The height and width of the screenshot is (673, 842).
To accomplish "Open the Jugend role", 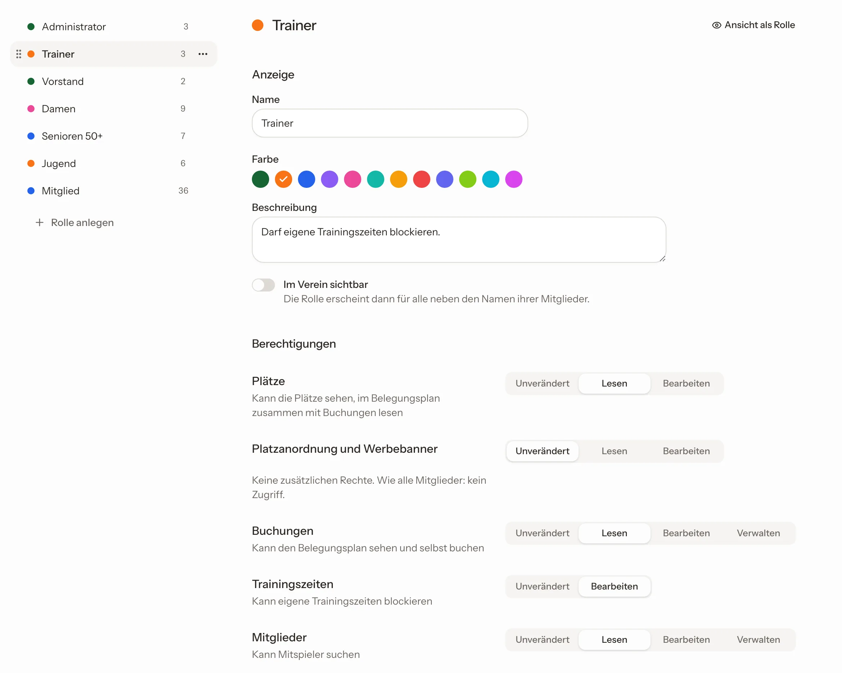I will coord(113,163).
